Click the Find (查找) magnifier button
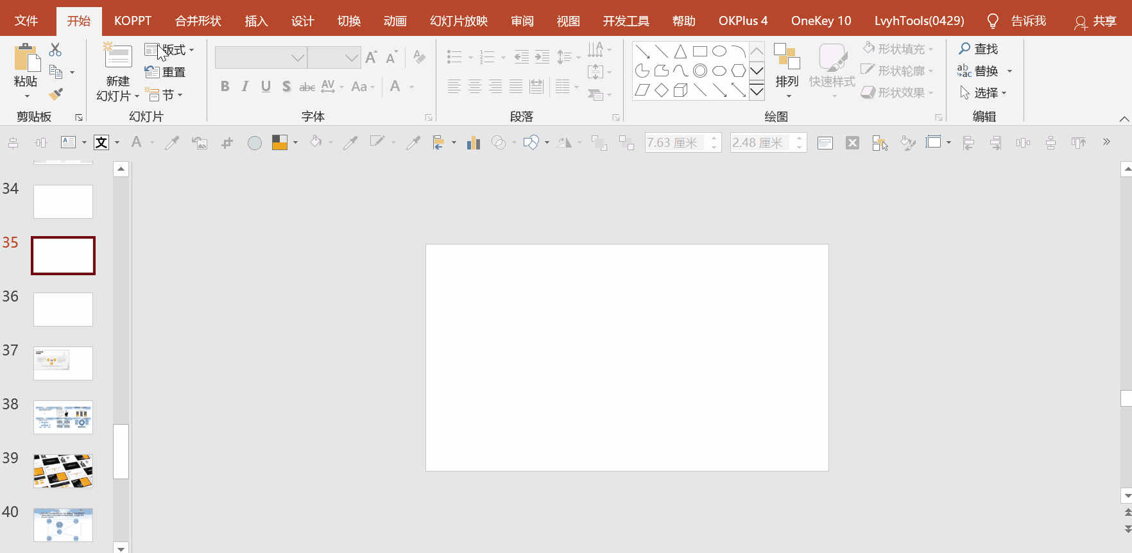 [978, 49]
